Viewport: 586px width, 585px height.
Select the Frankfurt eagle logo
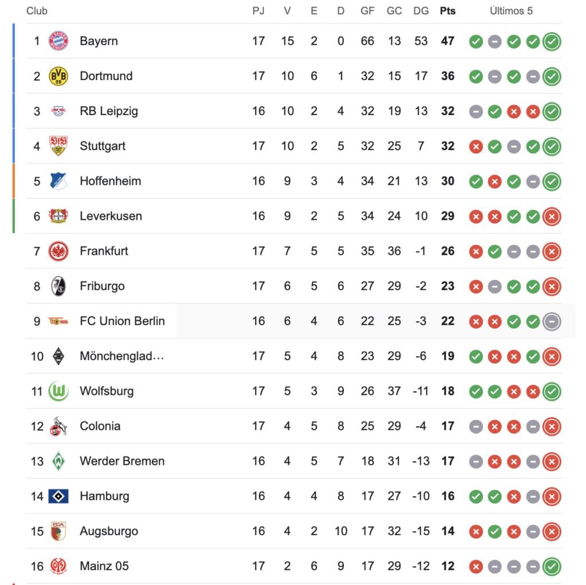point(58,251)
